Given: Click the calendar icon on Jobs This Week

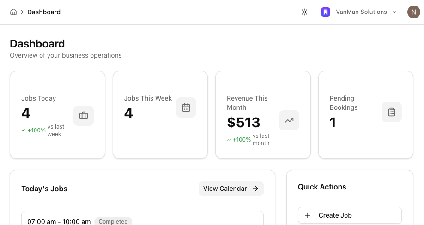Looking at the screenshot, I should click(186, 107).
